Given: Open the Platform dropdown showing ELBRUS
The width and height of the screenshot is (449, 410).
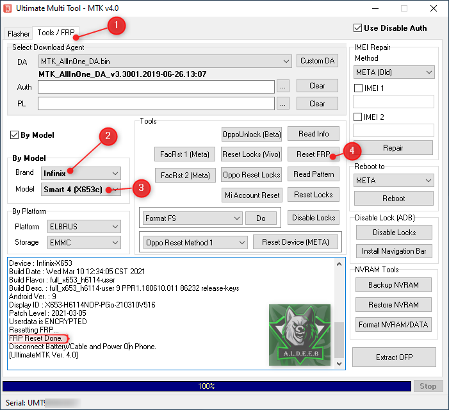Looking at the screenshot, I should click(84, 227).
